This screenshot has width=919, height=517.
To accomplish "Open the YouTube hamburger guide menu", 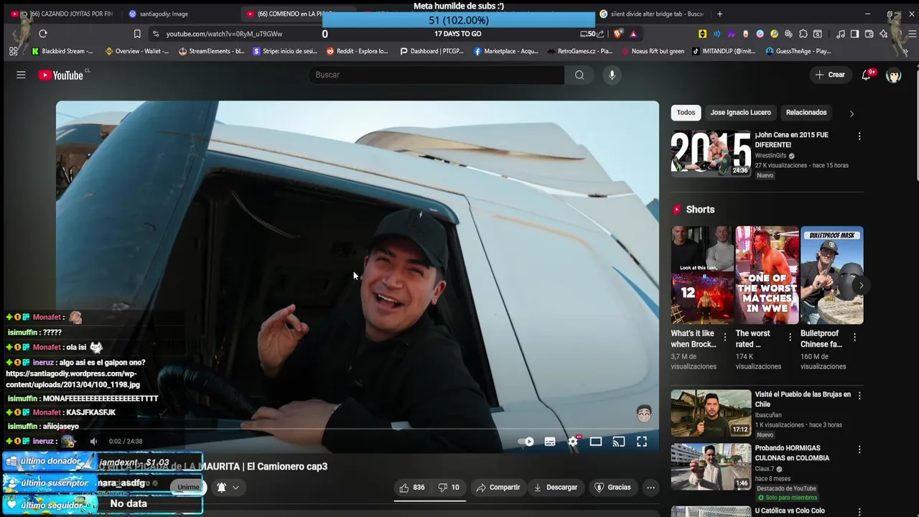I will pyautogui.click(x=21, y=75).
